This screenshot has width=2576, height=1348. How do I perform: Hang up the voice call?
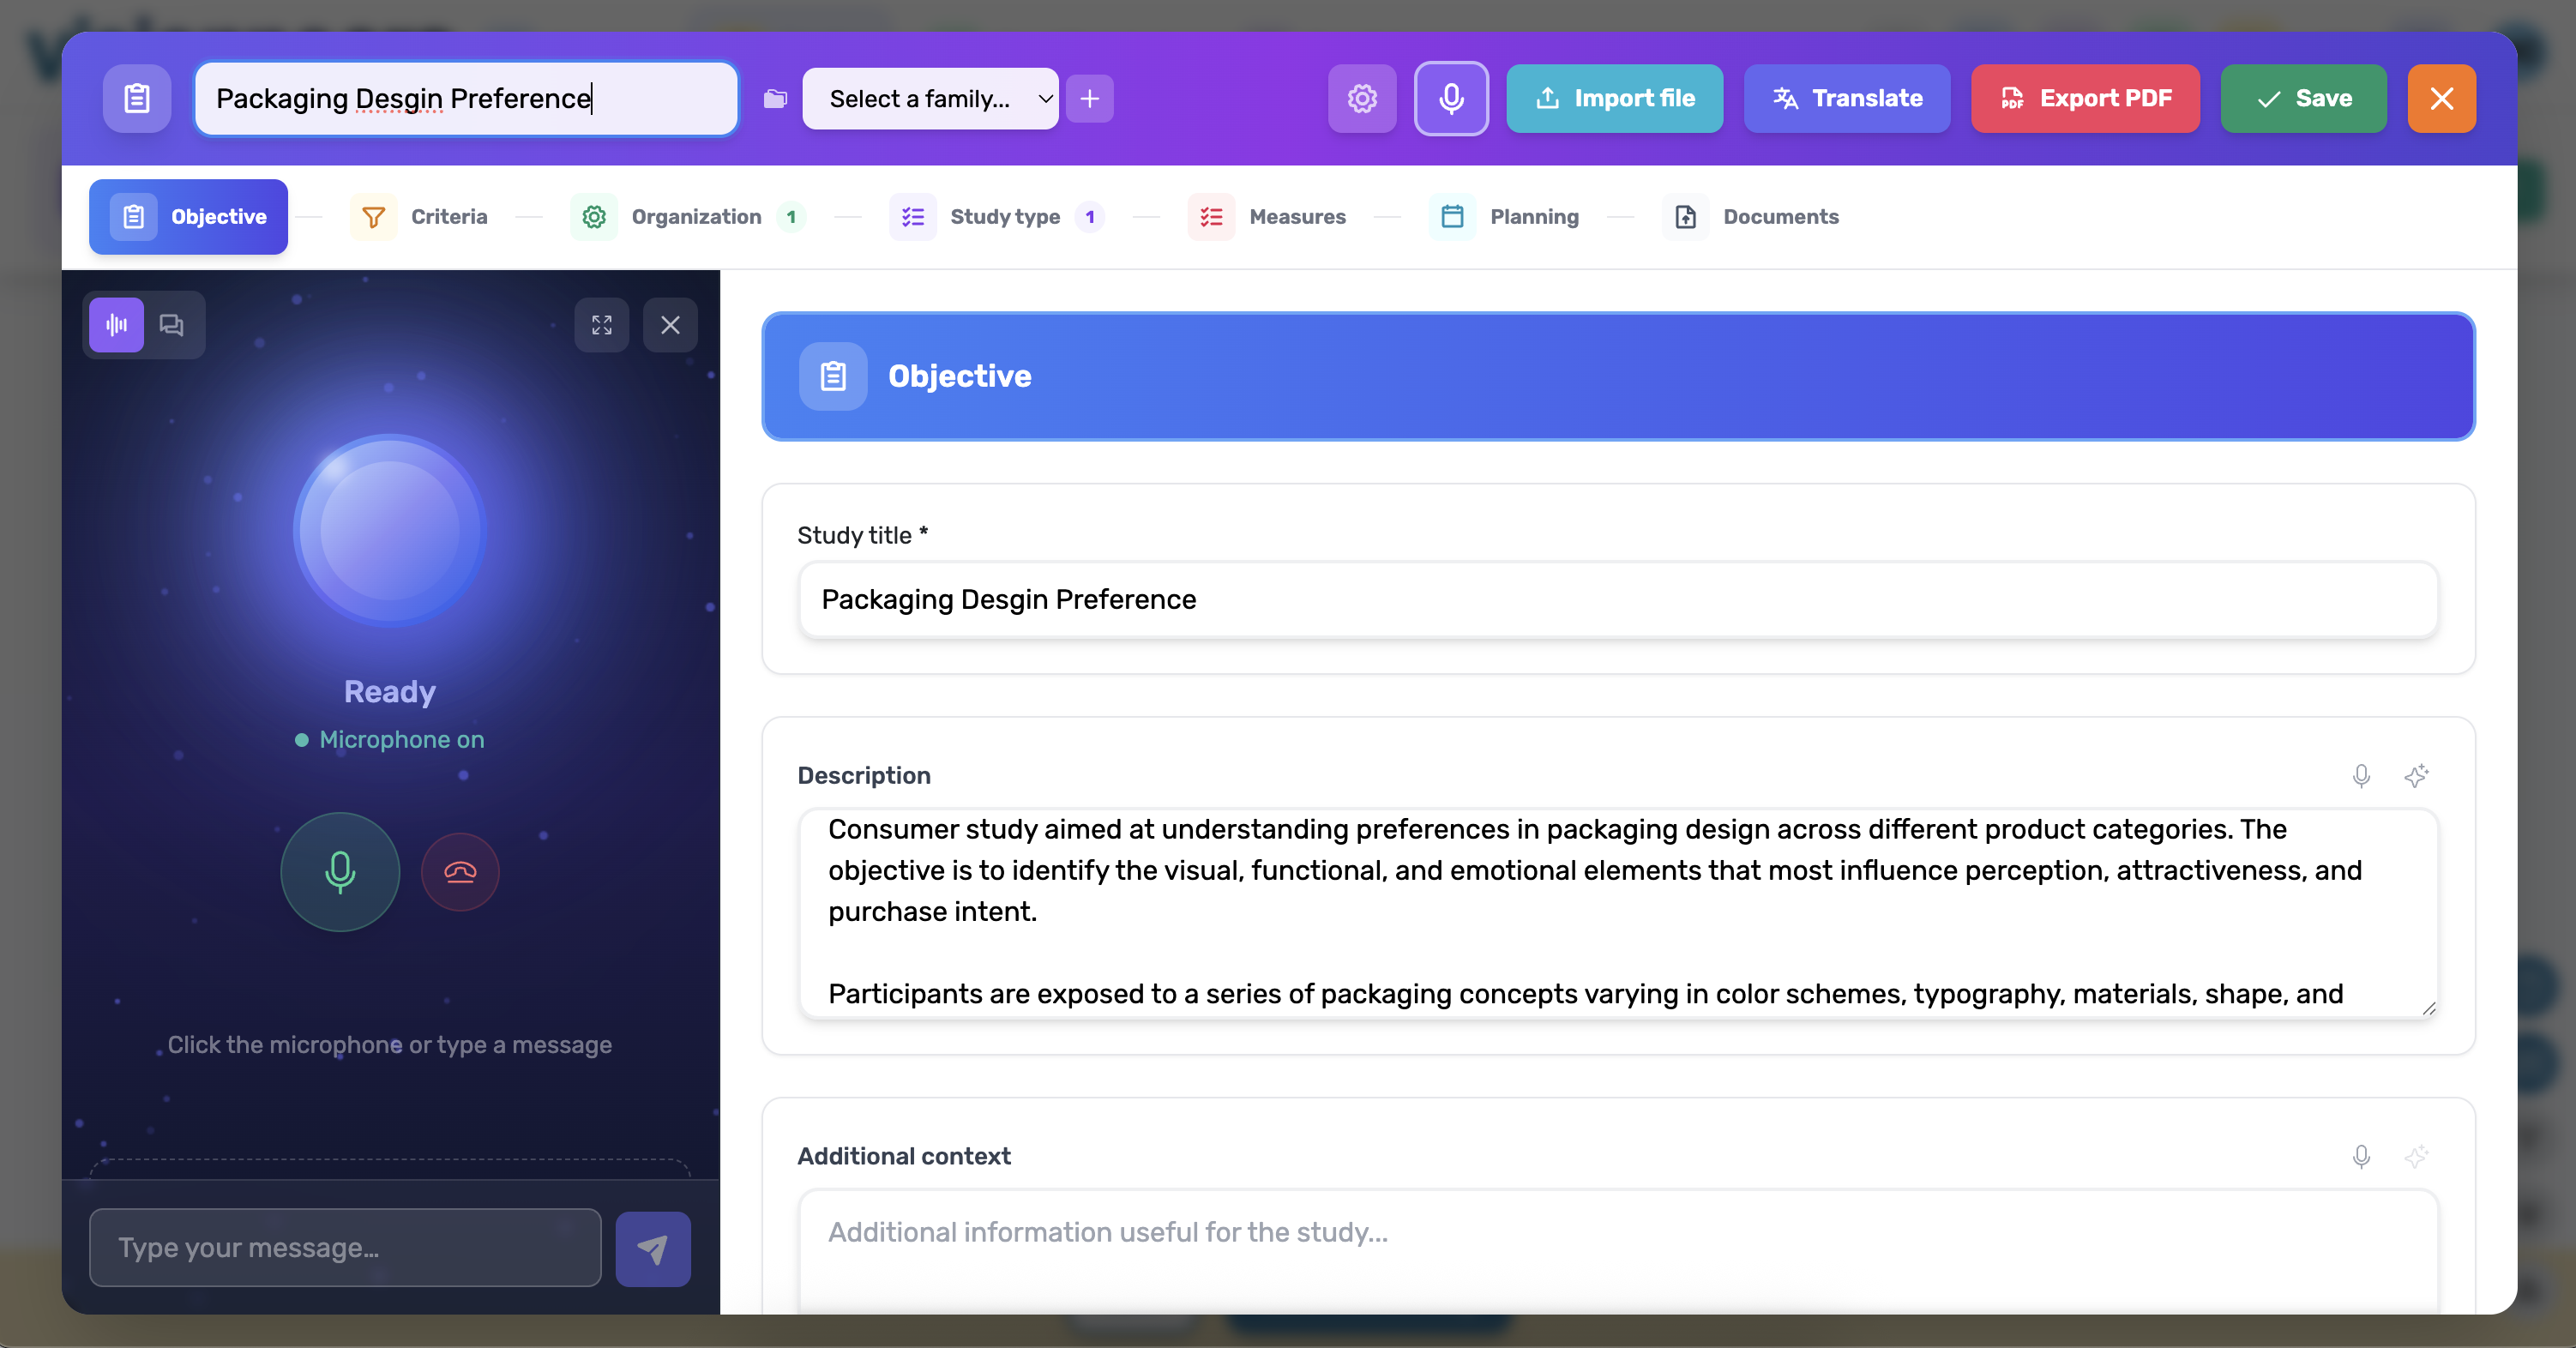pos(460,872)
